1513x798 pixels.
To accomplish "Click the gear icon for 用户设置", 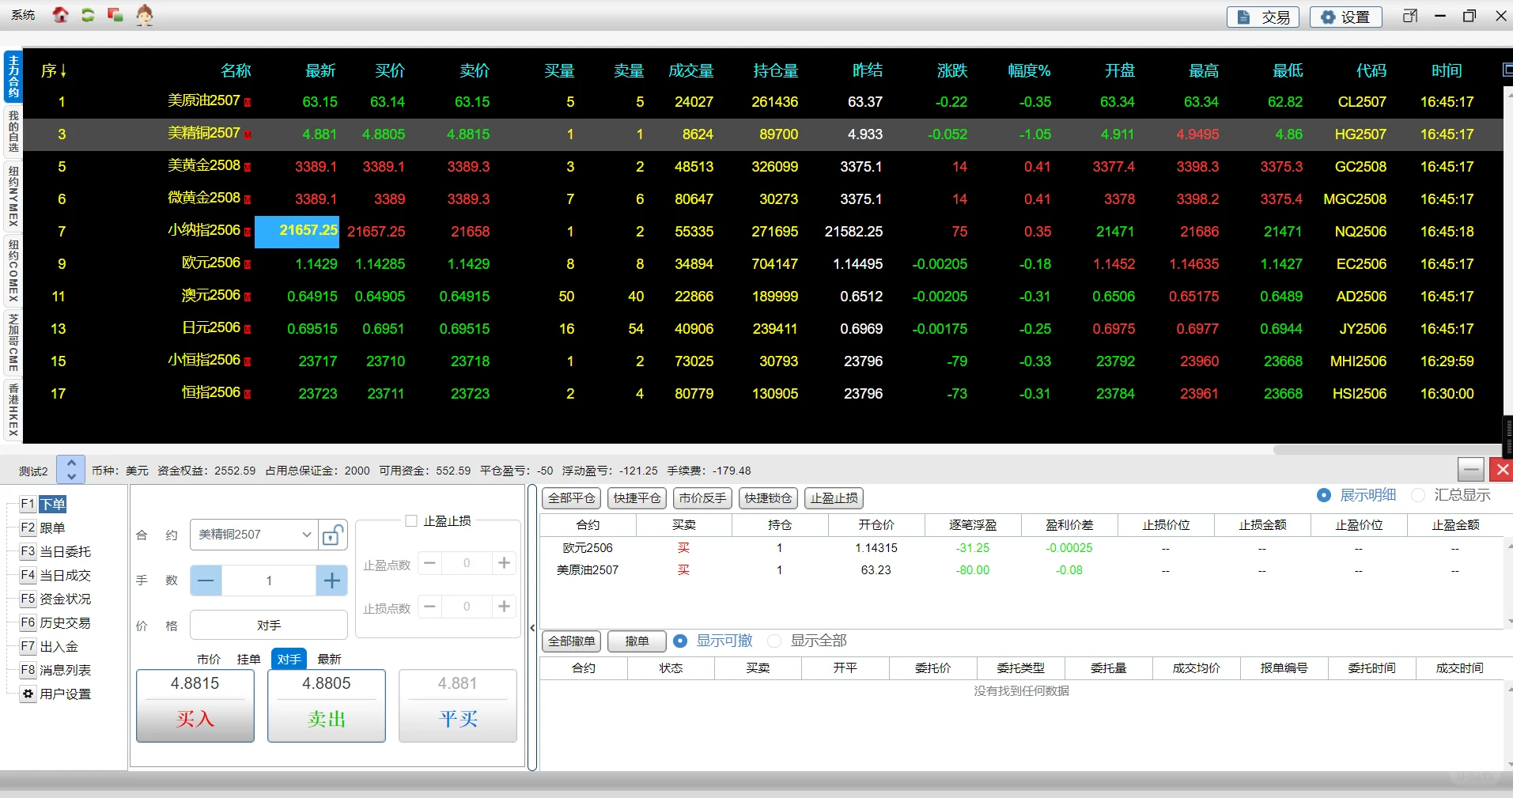I will pyautogui.click(x=28, y=694).
